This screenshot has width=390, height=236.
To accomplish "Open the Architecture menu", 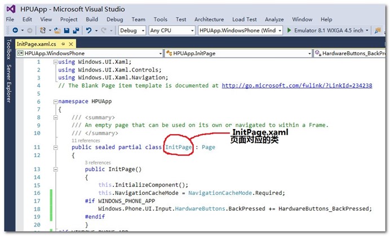I will coord(209,19).
